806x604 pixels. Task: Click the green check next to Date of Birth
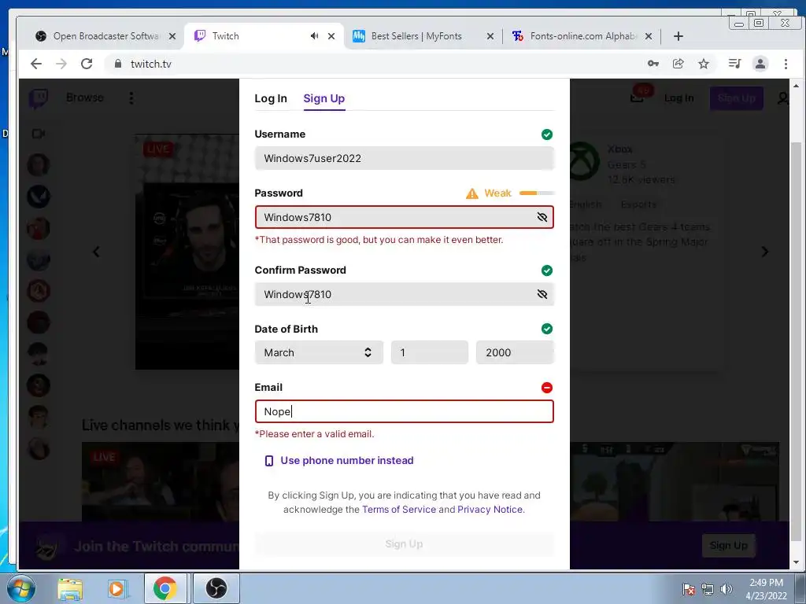[547, 329]
